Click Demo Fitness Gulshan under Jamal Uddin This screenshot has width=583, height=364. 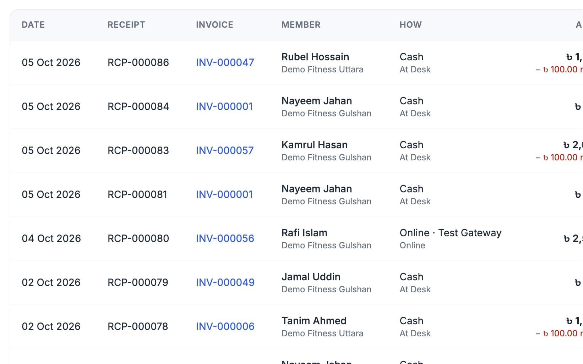tap(326, 289)
